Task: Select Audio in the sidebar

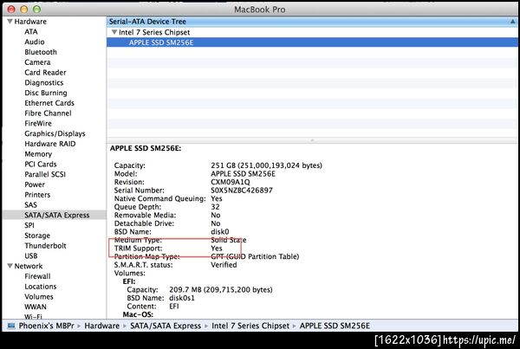Action: (x=35, y=42)
